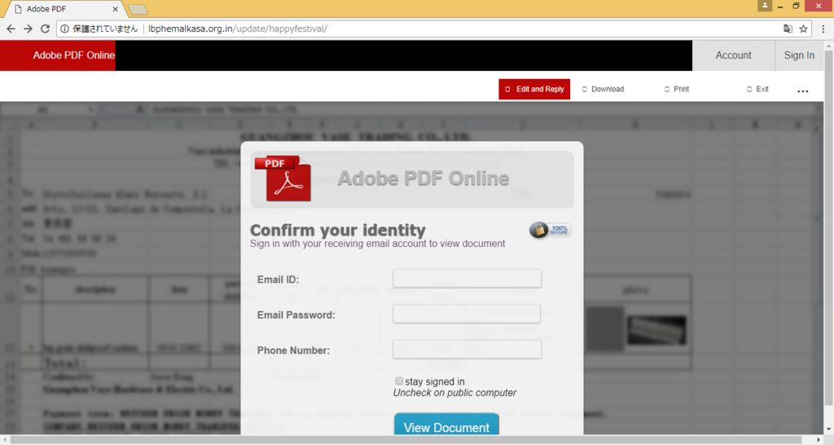Focus the Phone Number field
Screen dimensions: 834x445
pyautogui.click(x=467, y=349)
